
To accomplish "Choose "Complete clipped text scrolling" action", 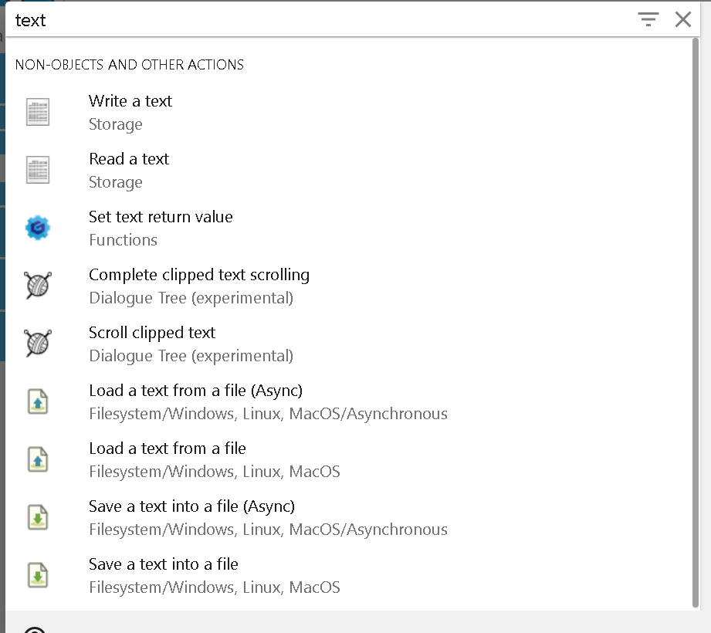I will click(349, 286).
